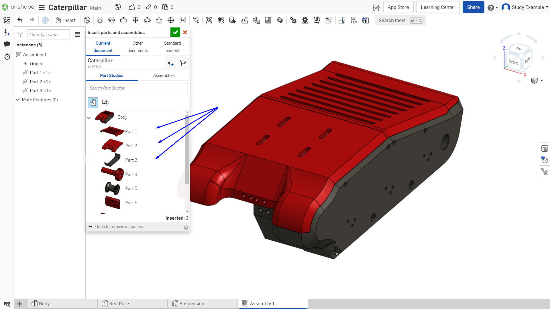Click the Insert toolbar button
The image size is (550, 309).
coord(66,20)
